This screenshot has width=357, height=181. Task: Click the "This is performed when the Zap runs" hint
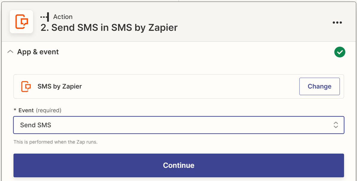[x=56, y=142]
